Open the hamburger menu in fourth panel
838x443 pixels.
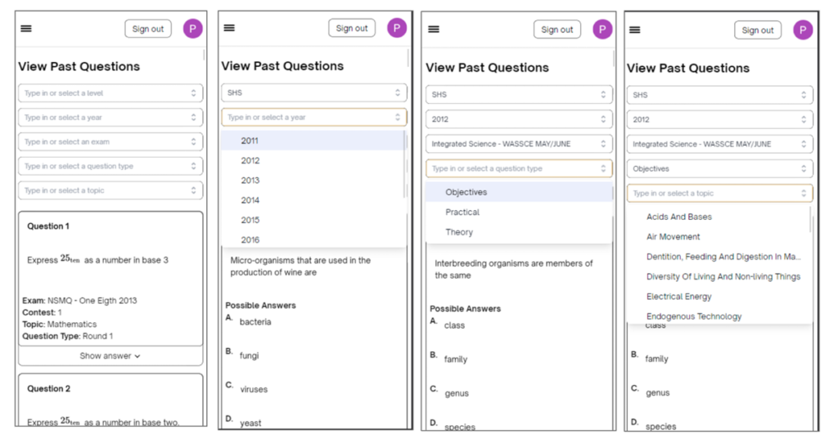pyautogui.click(x=635, y=30)
